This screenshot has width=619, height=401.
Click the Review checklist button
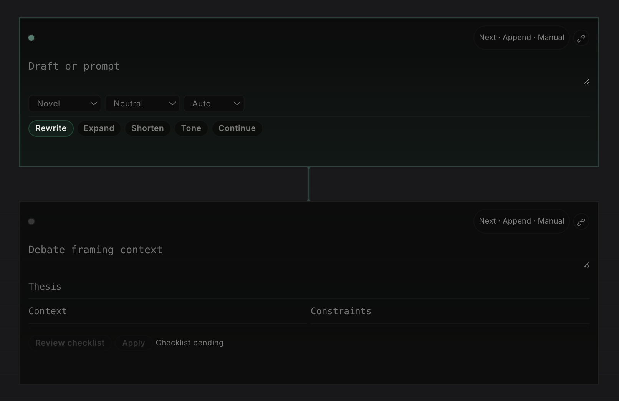(x=70, y=343)
